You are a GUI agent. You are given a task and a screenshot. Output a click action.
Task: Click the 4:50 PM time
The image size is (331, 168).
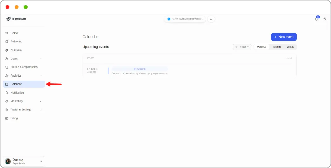pos(91,72)
